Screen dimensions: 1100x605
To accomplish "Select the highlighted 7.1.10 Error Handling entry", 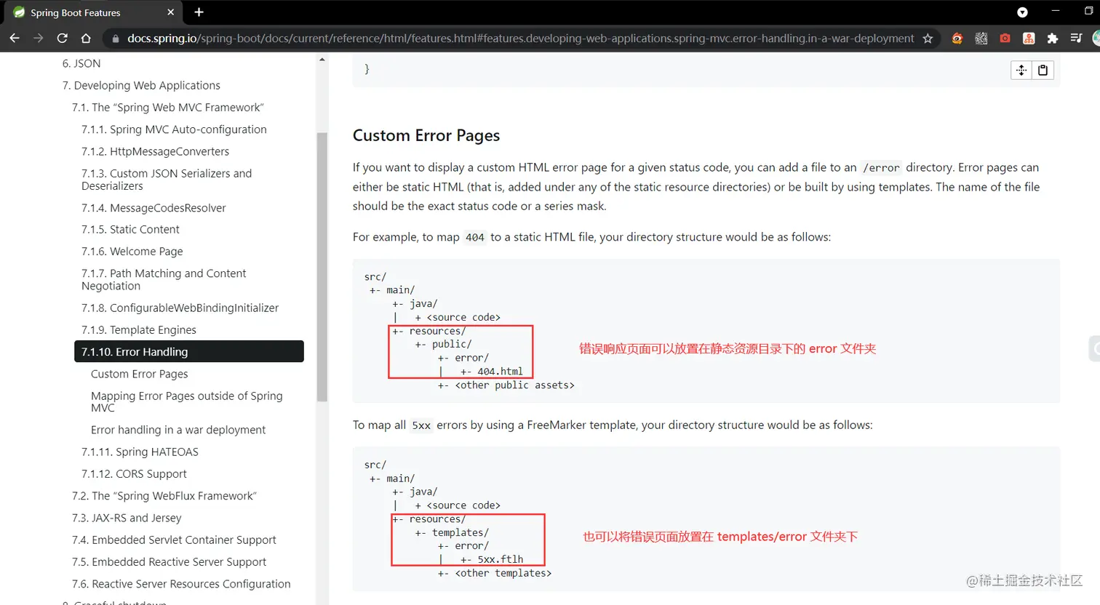I will [189, 351].
